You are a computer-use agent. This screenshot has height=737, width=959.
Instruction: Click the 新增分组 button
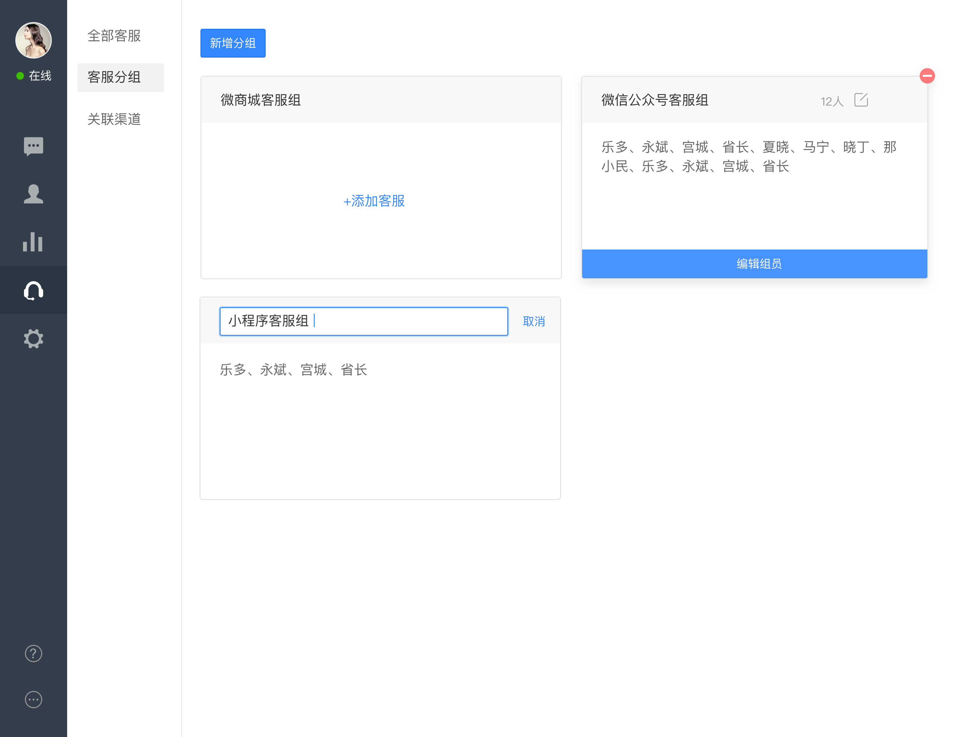pos(233,43)
